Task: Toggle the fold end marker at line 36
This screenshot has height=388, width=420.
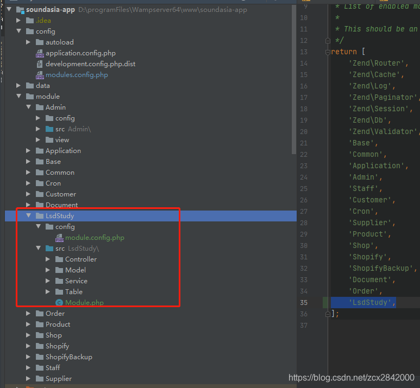Action: click(x=328, y=314)
